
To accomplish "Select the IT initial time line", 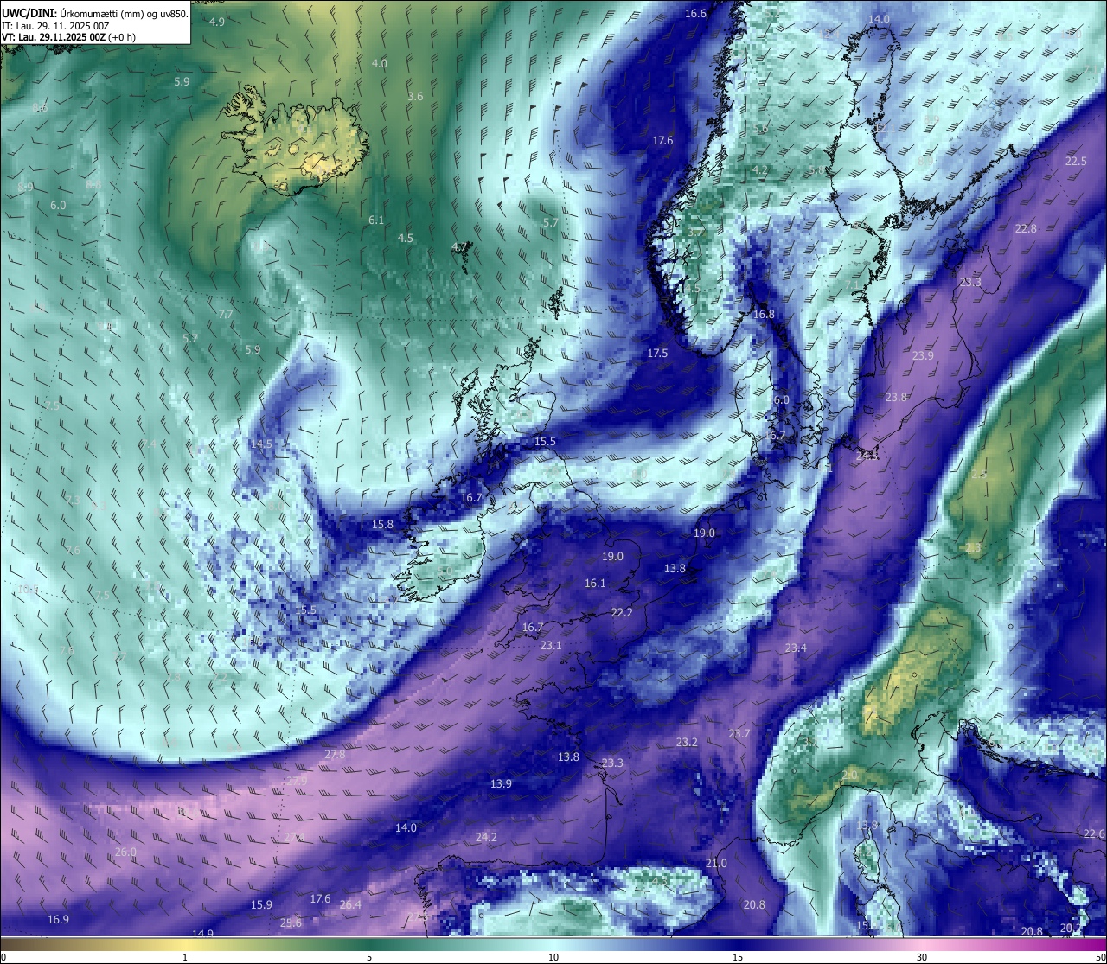I will (55, 26).
